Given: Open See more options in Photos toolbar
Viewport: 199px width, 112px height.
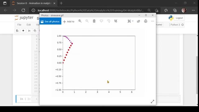Looking at the screenshot, I should 153,21.
